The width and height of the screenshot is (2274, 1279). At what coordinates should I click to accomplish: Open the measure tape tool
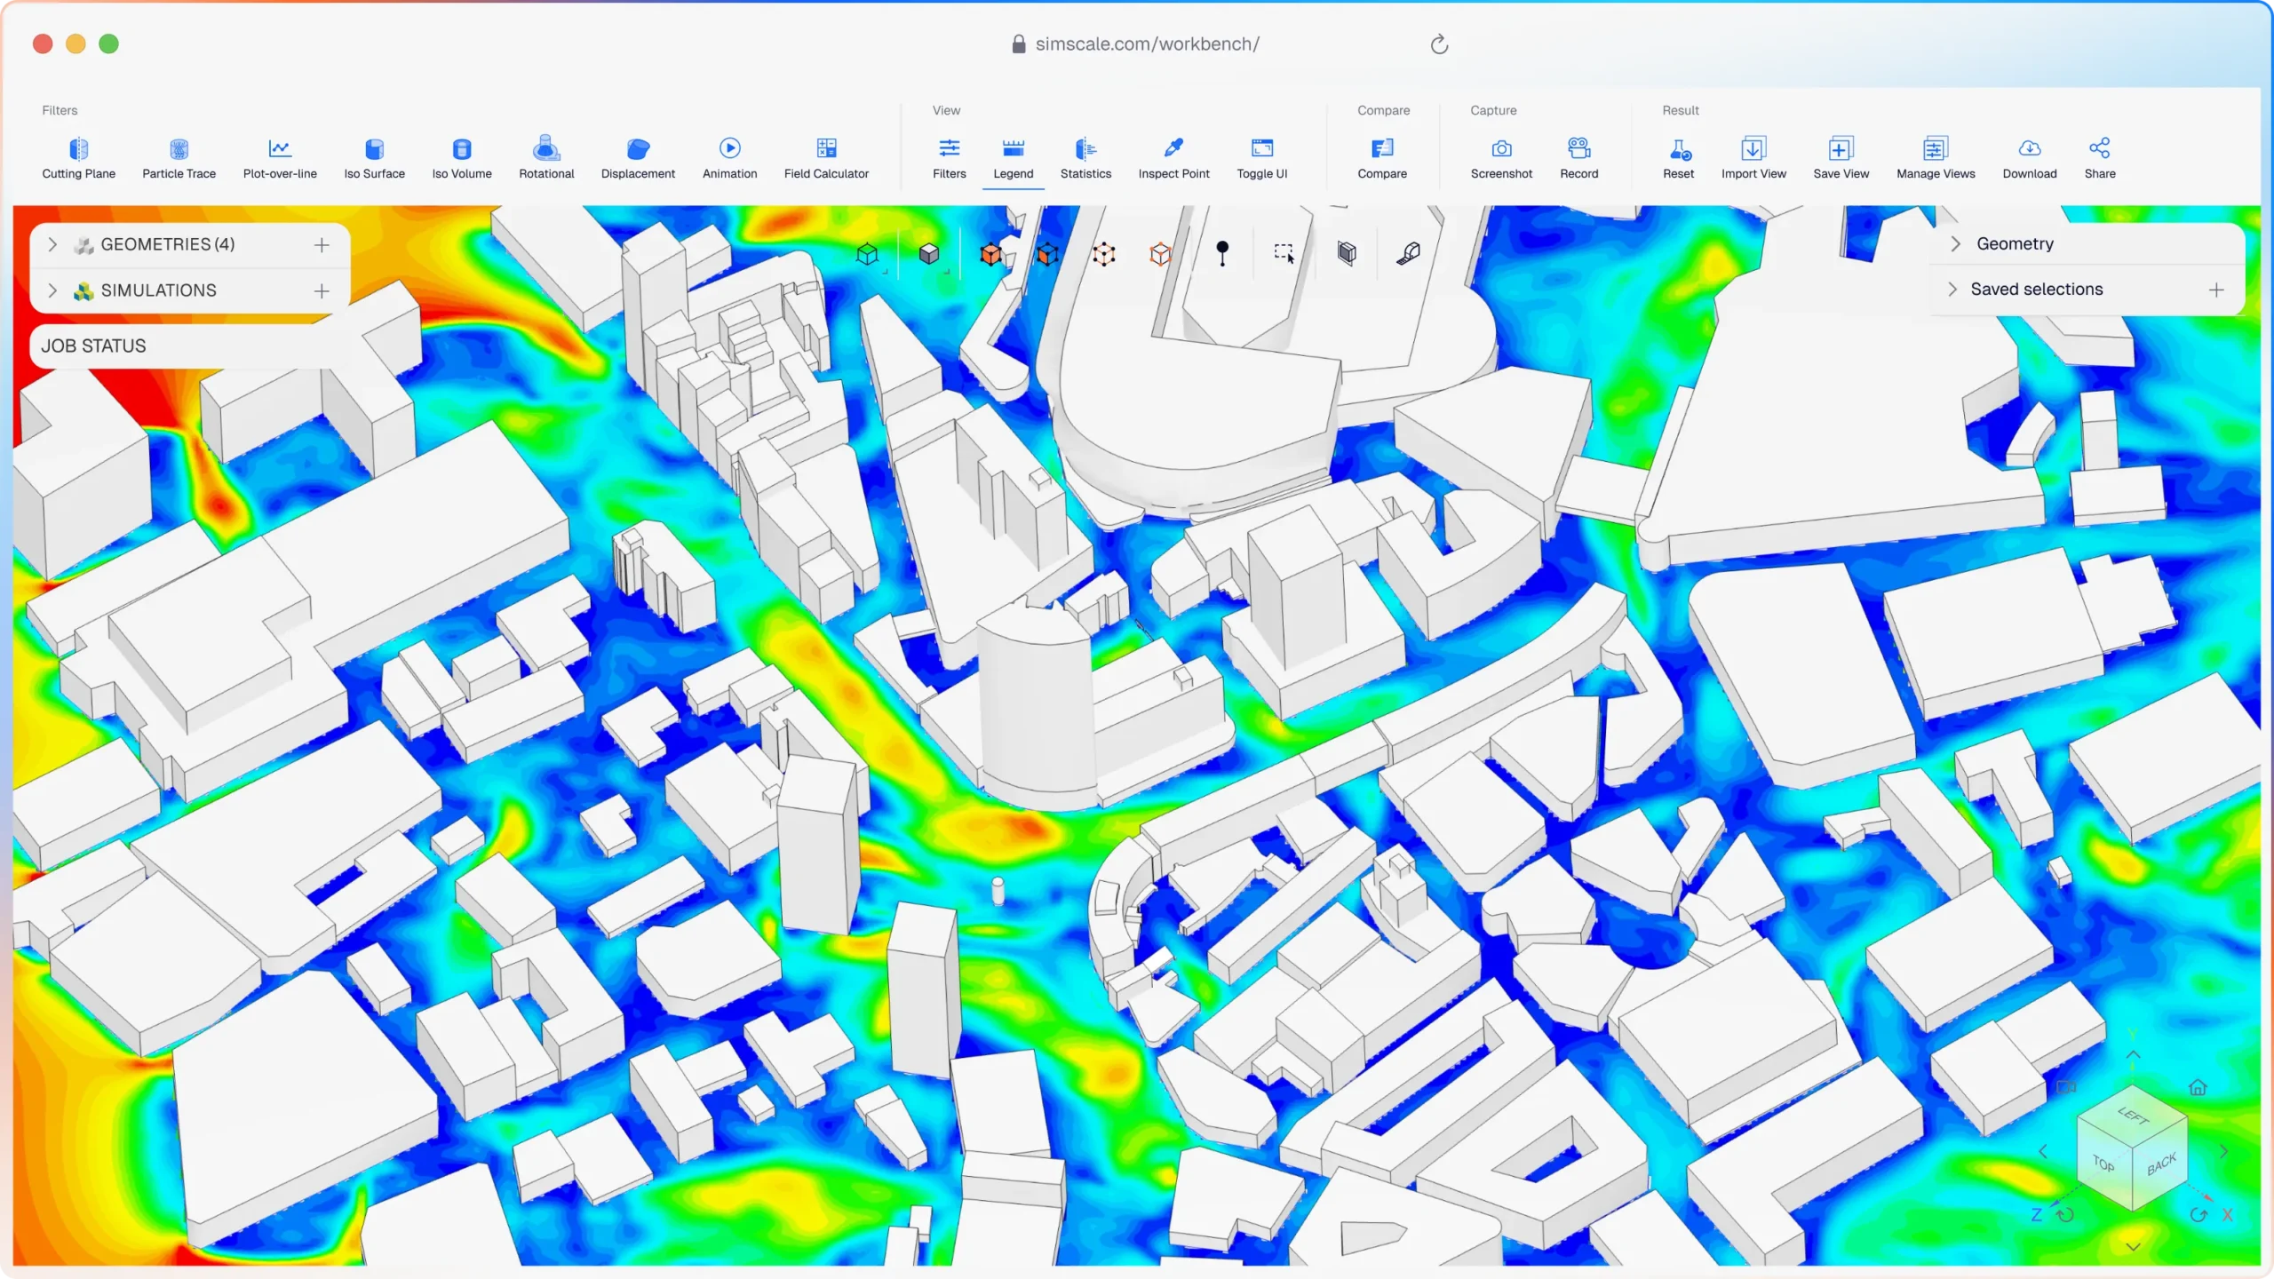pos(1409,254)
